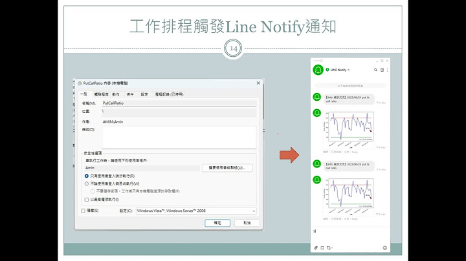Image resolution: width=466 pixels, height=261 pixels.
Task: Click bell avatar of first put & call ratio message
Action: pyautogui.click(x=316, y=97)
